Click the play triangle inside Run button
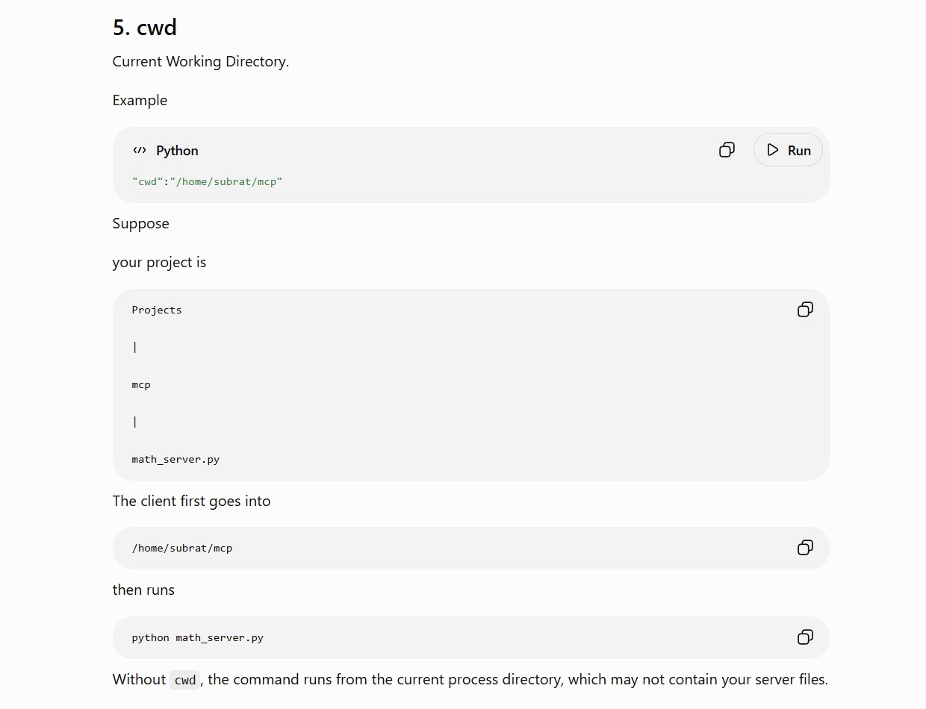Image resolution: width=926 pixels, height=709 pixels. click(773, 150)
